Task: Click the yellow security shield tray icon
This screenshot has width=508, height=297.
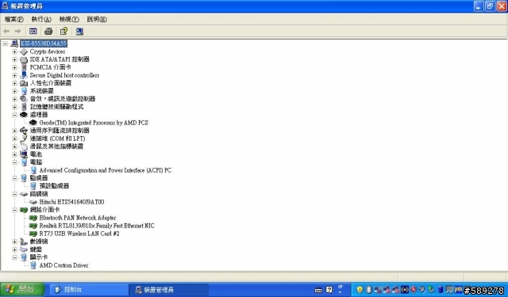Action: [360, 289]
